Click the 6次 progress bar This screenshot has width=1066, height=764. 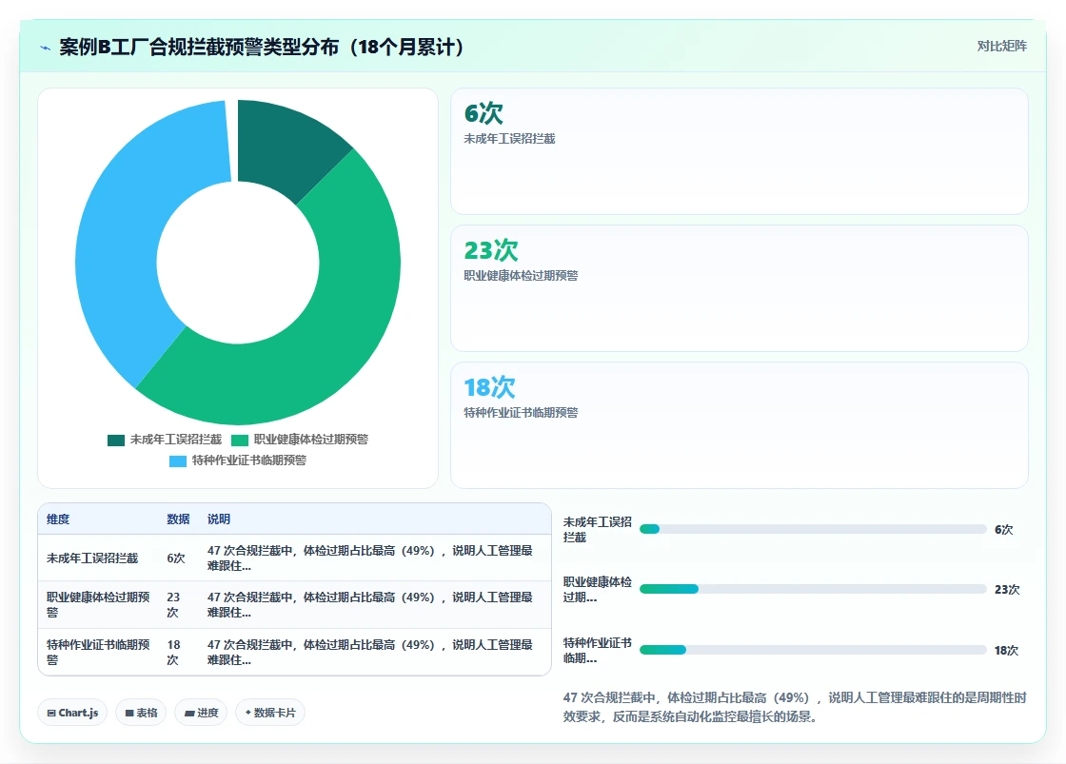click(813, 530)
